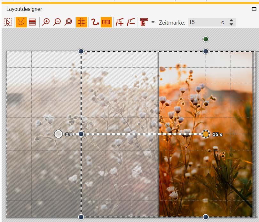Zoom in with the plus magnifier
Image resolution: width=259 pixels, height=222 pixels.
[x=46, y=22]
